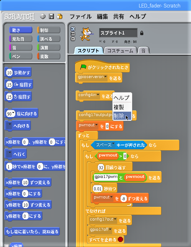Open the pwmout variable dropdown in set block
This screenshot has width=191, height=247.
tap(88, 126)
